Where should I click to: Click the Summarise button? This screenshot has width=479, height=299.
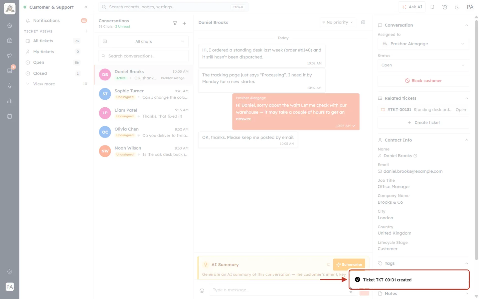click(349, 264)
